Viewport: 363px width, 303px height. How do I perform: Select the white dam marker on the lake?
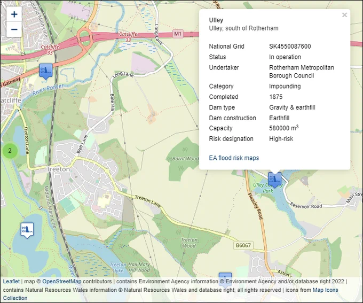pos(27,230)
